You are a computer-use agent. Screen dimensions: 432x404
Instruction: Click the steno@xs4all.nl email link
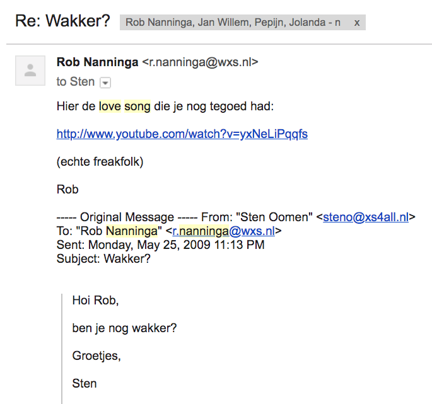[x=366, y=217]
